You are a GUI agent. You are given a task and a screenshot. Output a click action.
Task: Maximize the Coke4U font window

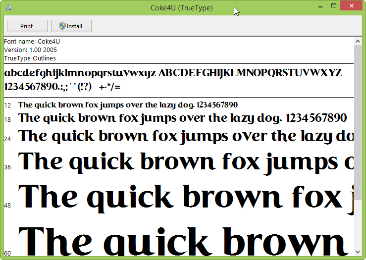point(334,6)
